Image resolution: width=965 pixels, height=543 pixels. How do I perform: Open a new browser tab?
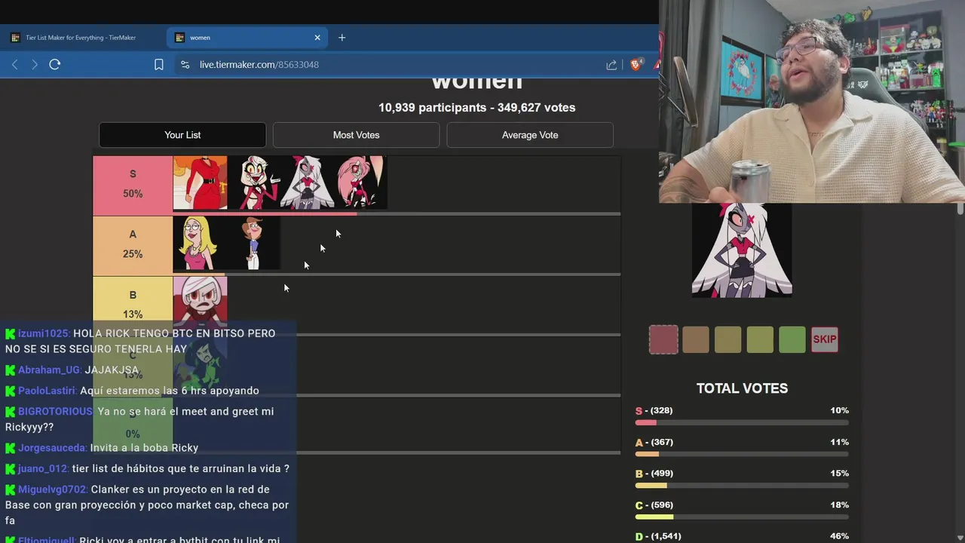tap(342, 38)
